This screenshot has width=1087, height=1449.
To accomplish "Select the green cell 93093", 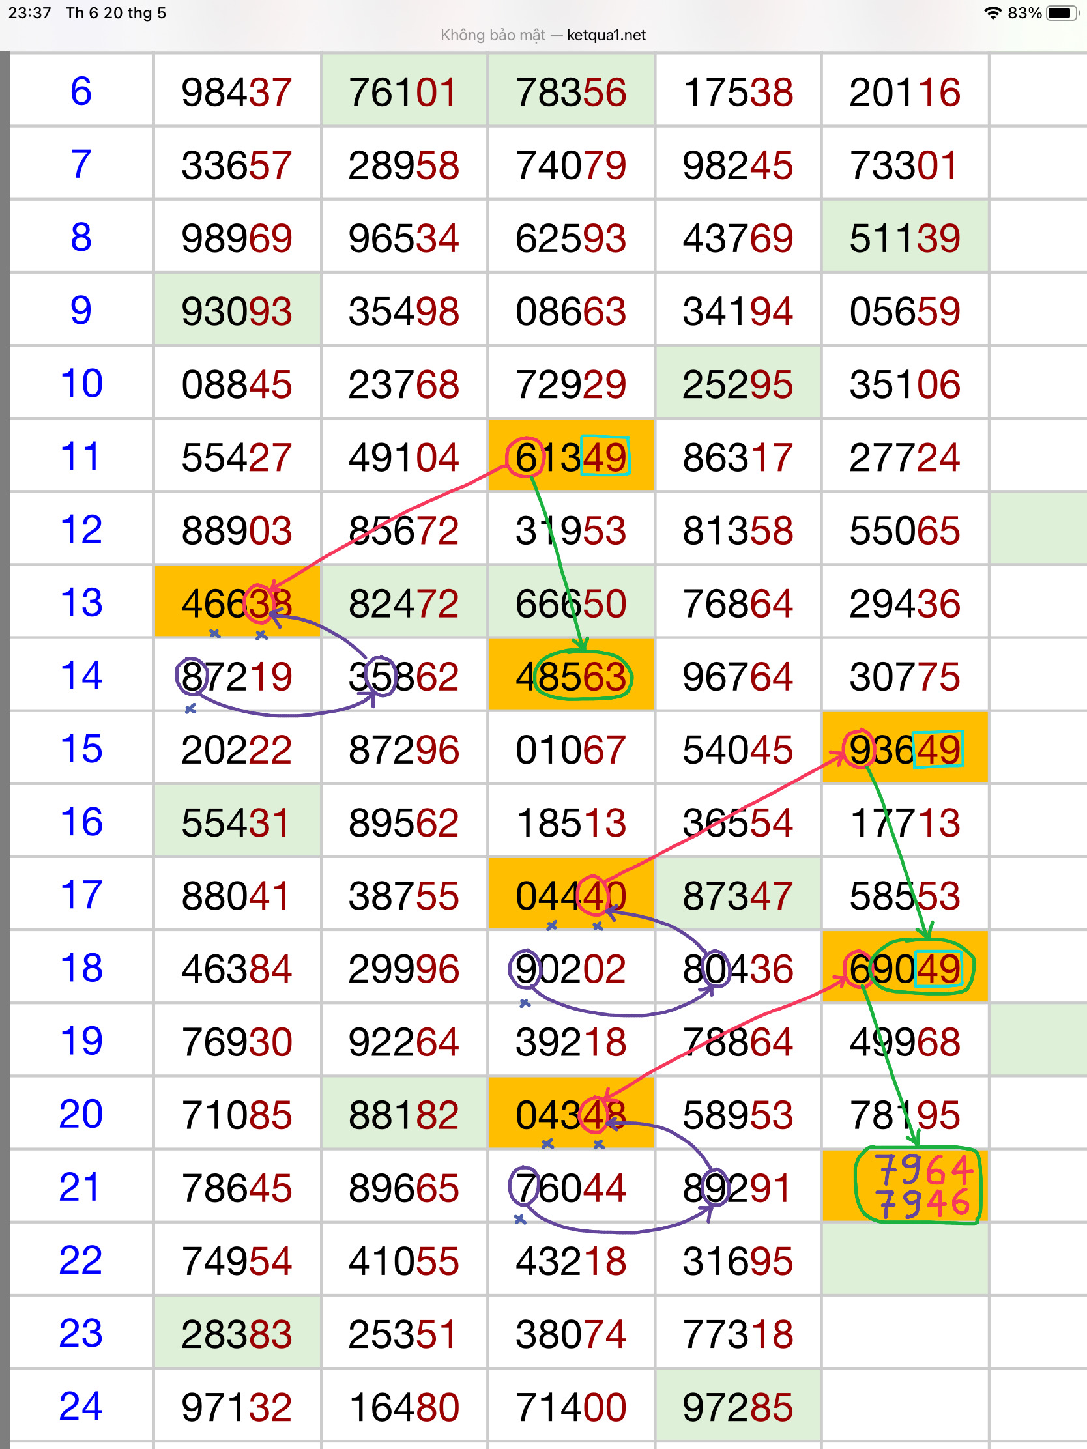I will [x=237, y=311].
